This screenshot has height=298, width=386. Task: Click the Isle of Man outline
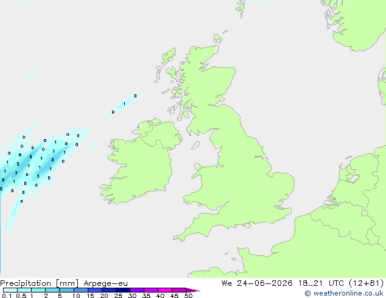pos(195,145)
